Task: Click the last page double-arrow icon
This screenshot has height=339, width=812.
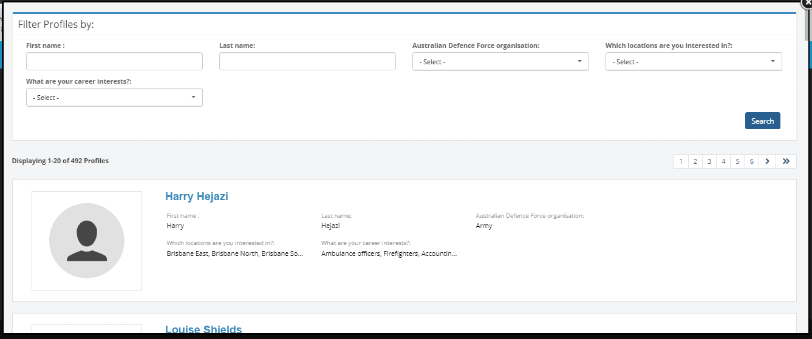Action: click(786, 161)
